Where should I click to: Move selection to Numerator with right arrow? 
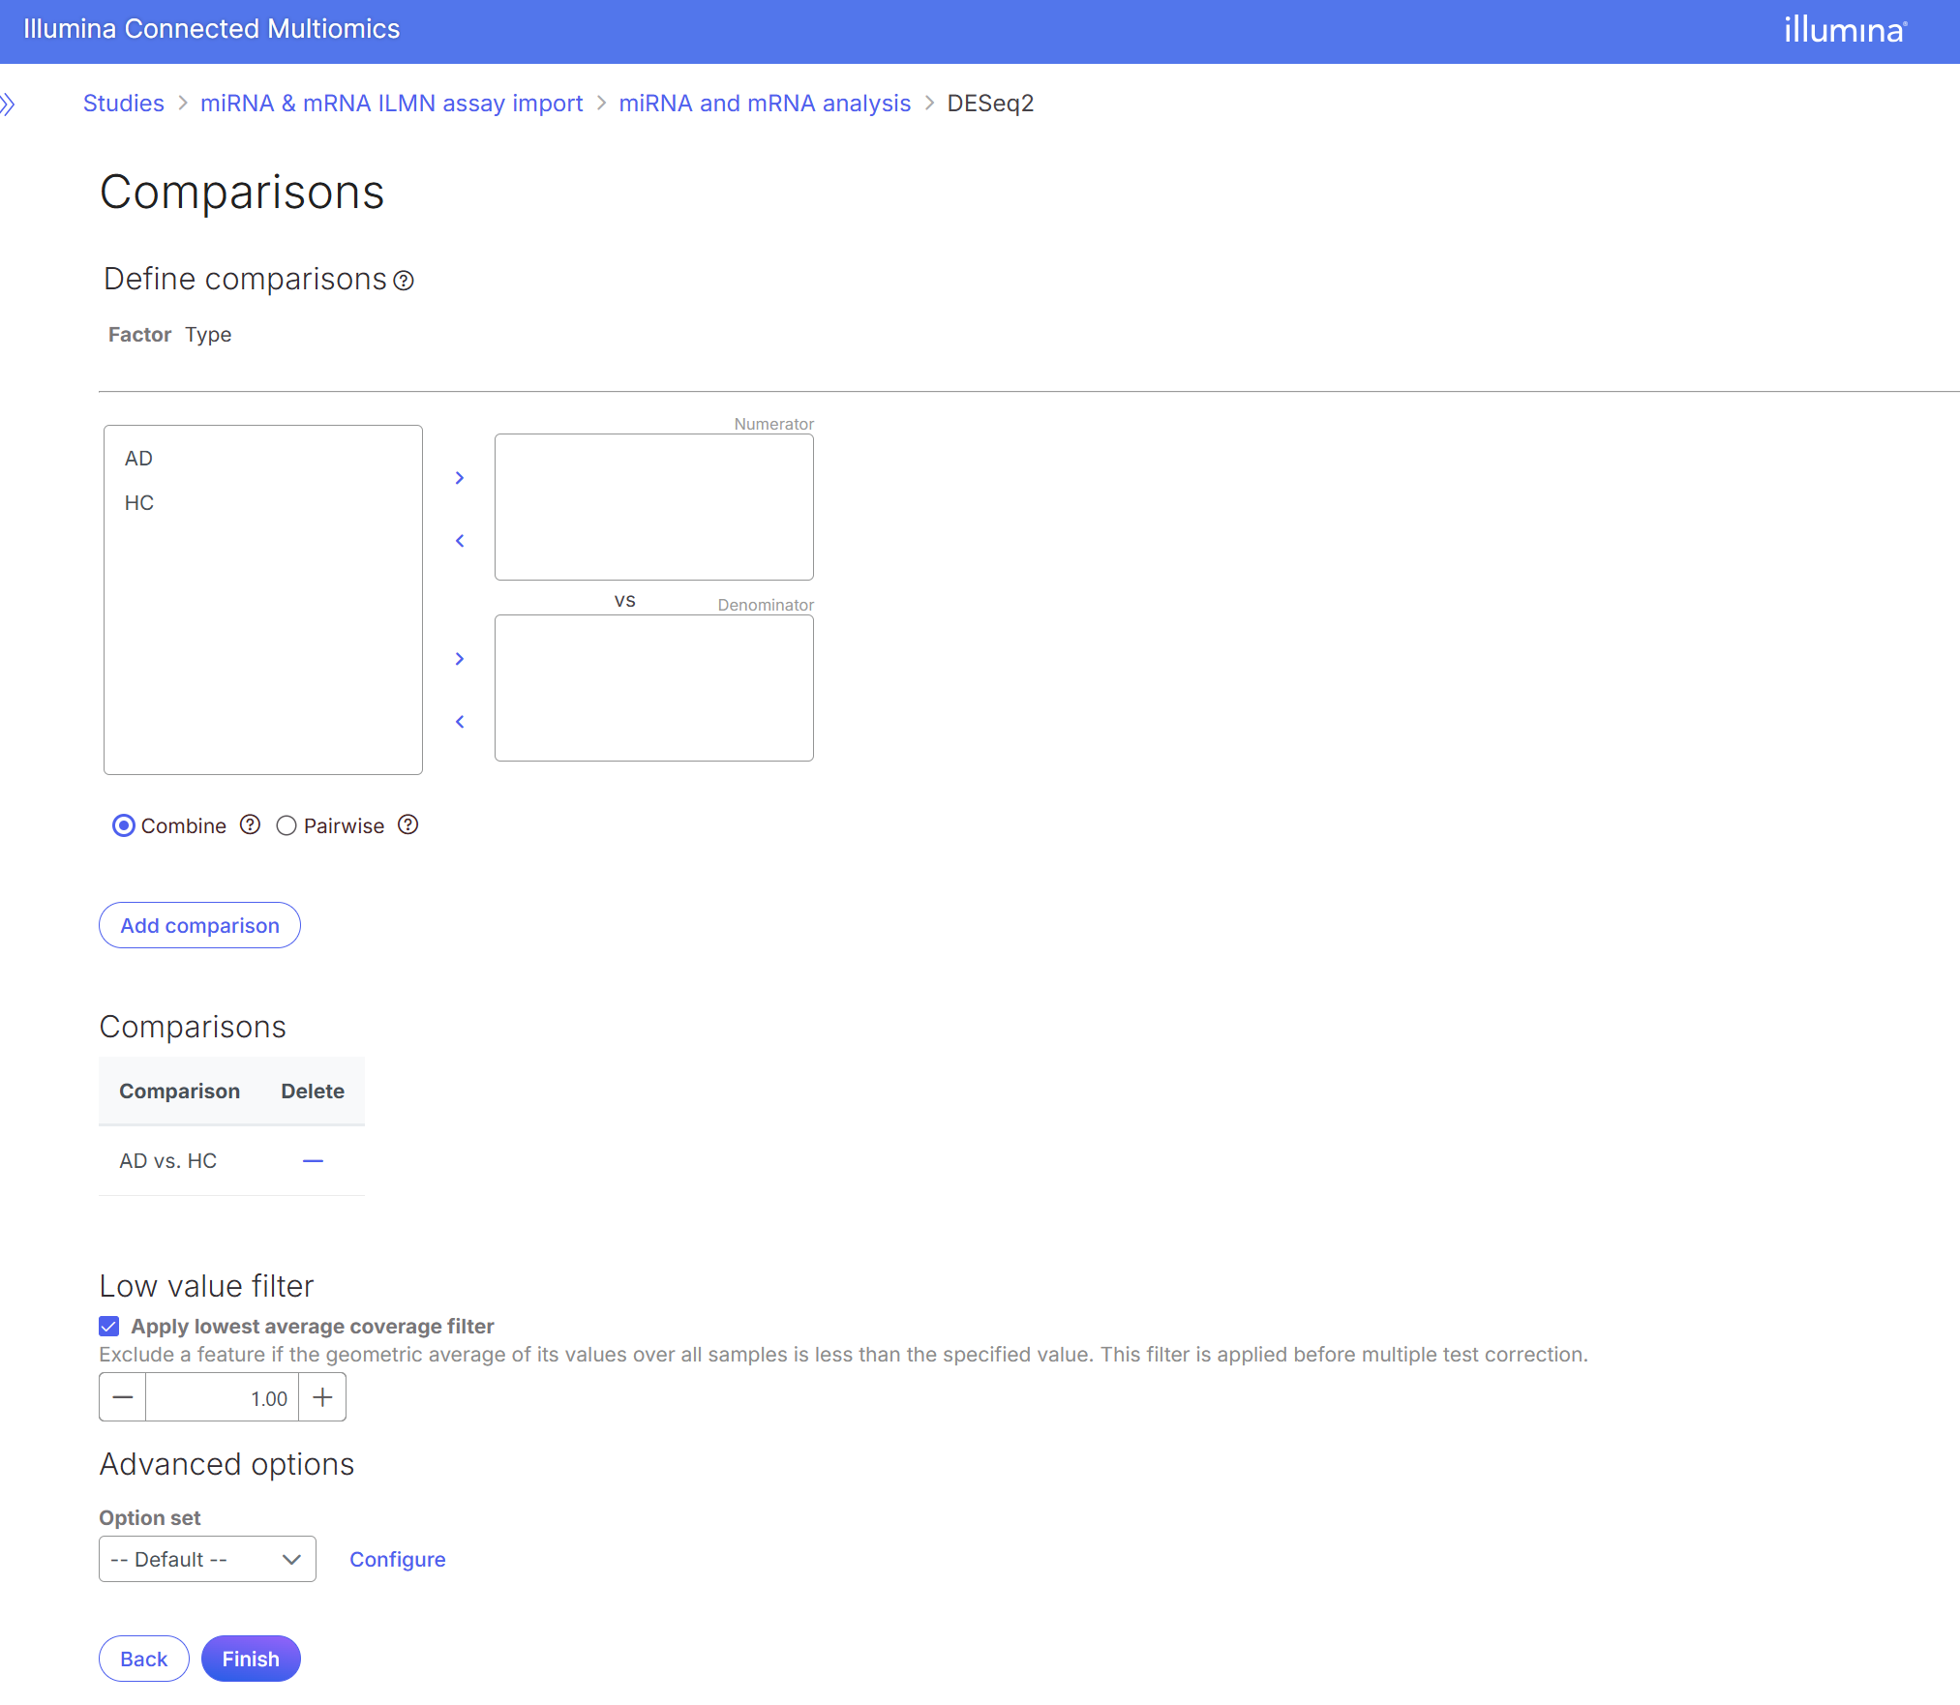[x=460, y=478]
